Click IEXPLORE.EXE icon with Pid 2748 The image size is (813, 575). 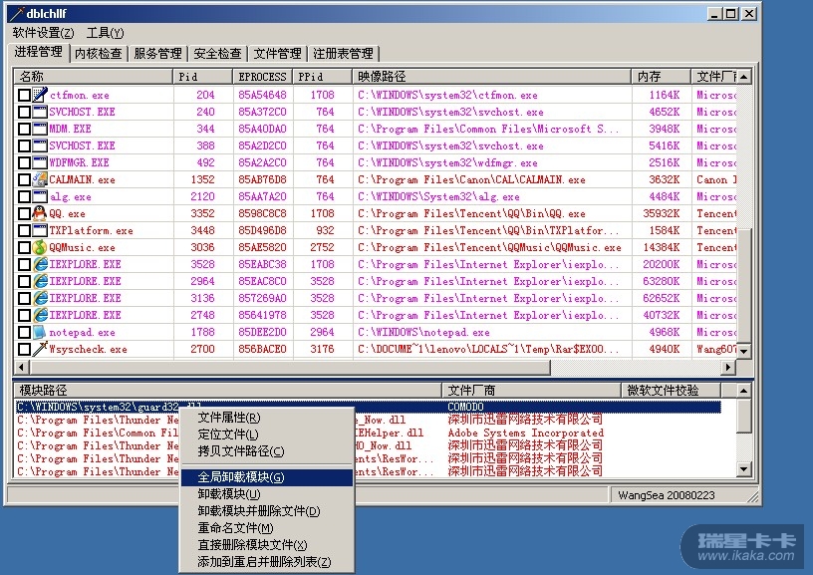(40, 315)
